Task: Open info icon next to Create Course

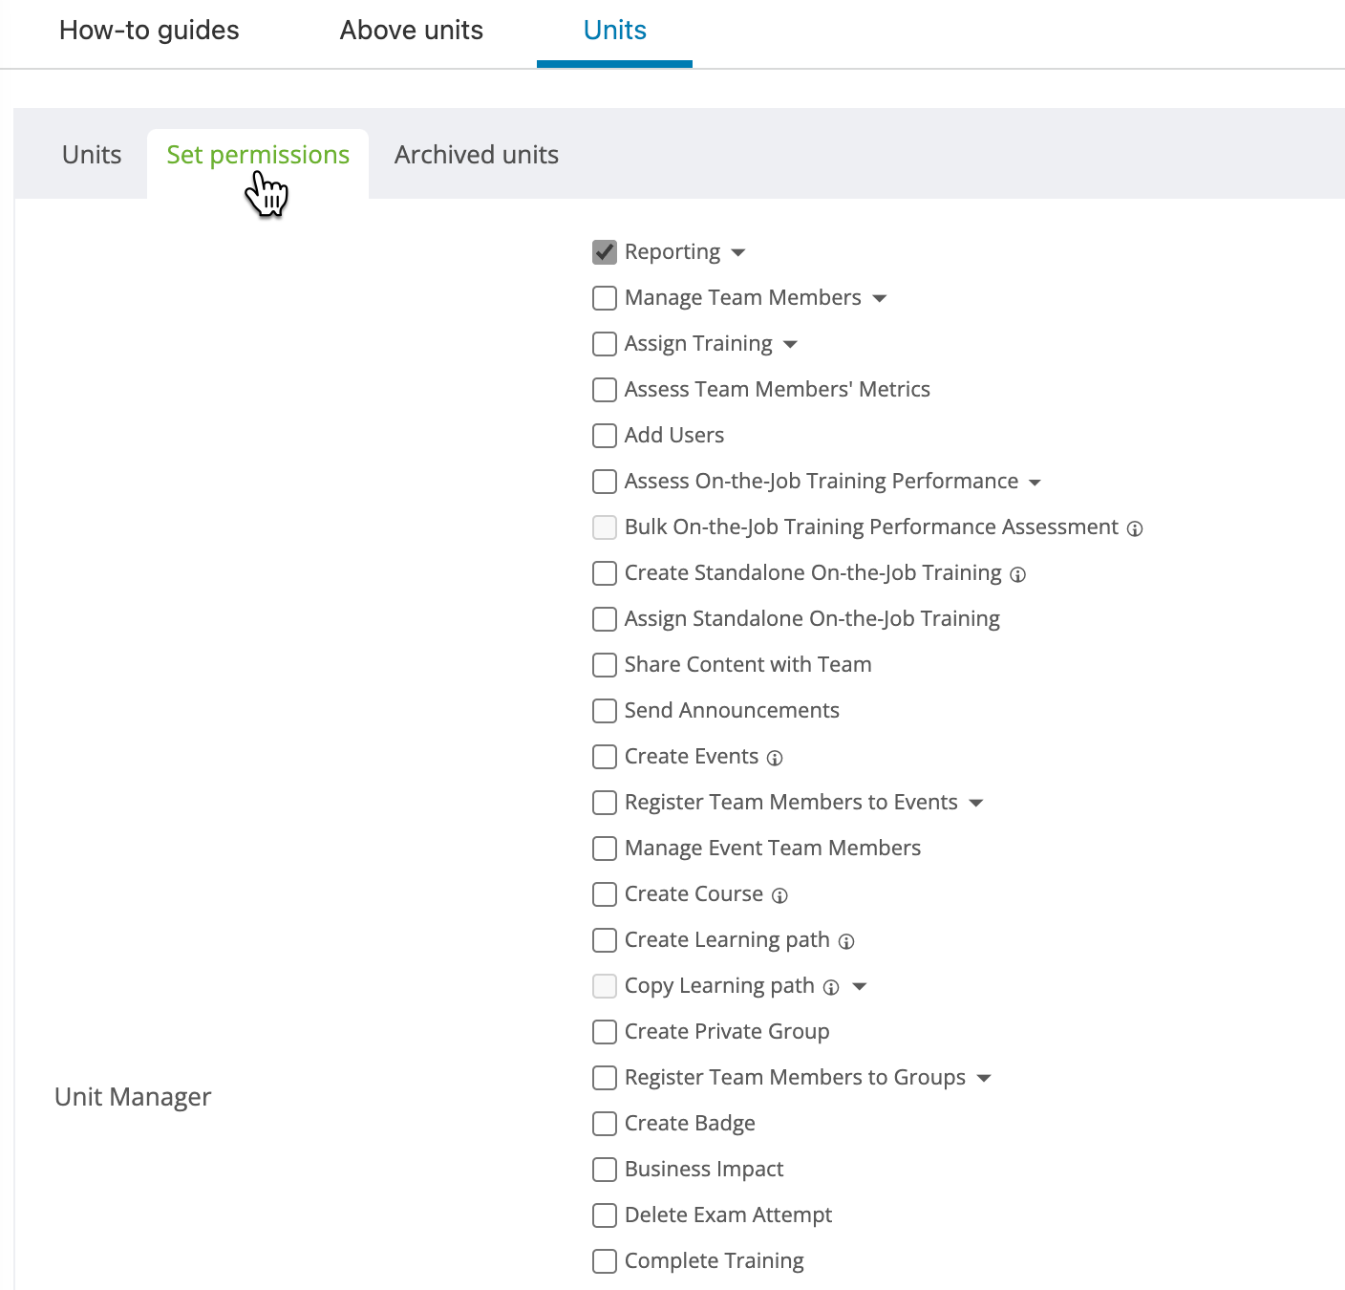Action: click(x=779, y=895)
